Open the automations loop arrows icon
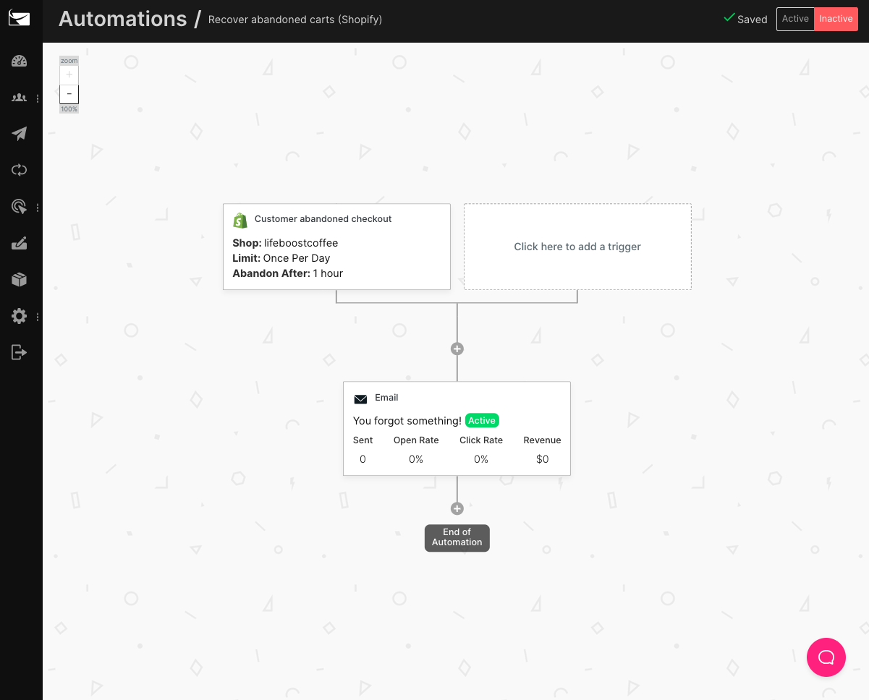Image resolution: width=869 pixels, height=700 pixels. 20,170
